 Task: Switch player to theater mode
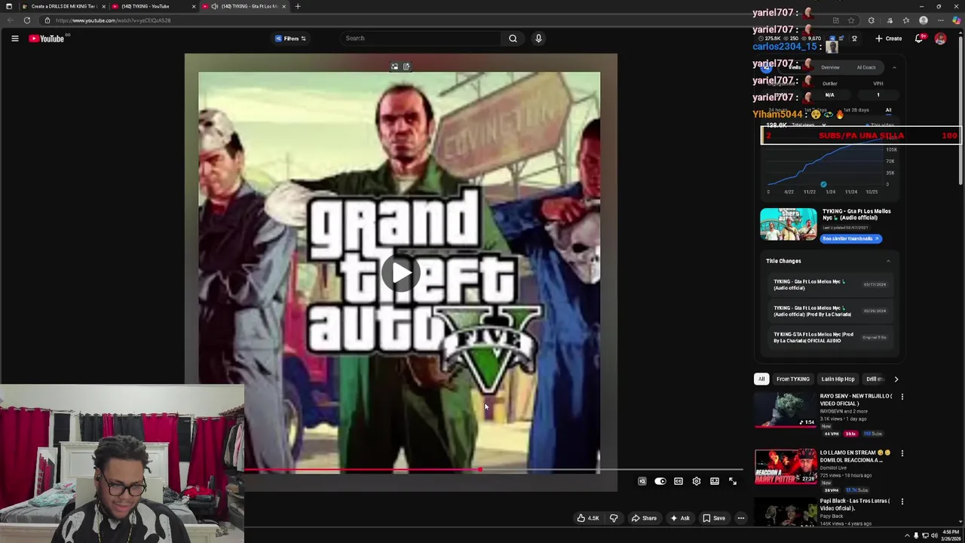[x=715, y=481]
